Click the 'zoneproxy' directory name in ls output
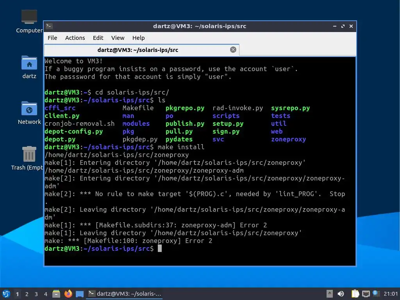 (289, 139)
